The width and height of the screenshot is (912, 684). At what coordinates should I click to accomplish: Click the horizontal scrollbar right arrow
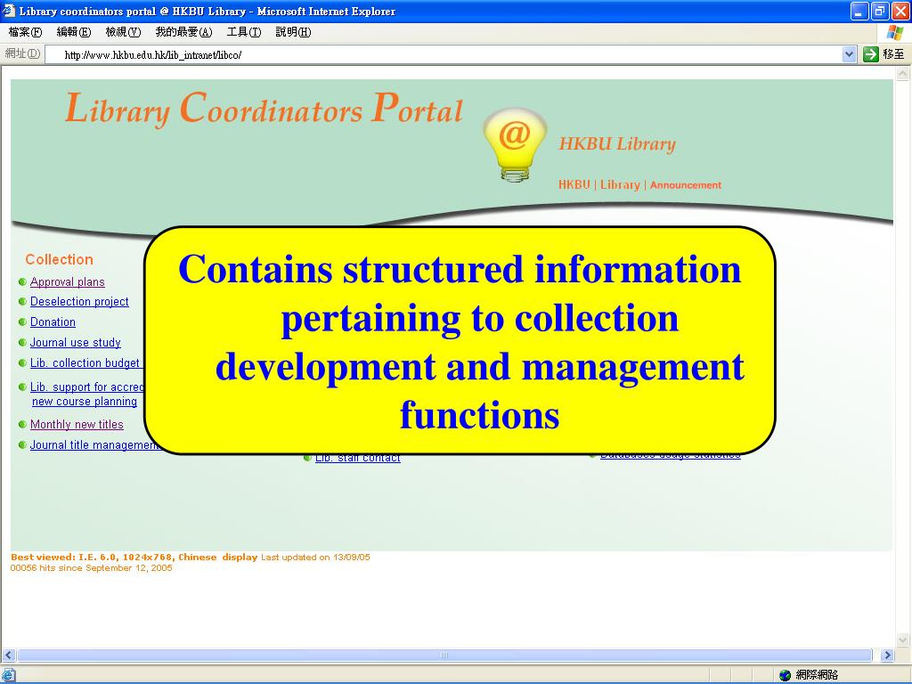pyautogui.click(x=887, y=655)
